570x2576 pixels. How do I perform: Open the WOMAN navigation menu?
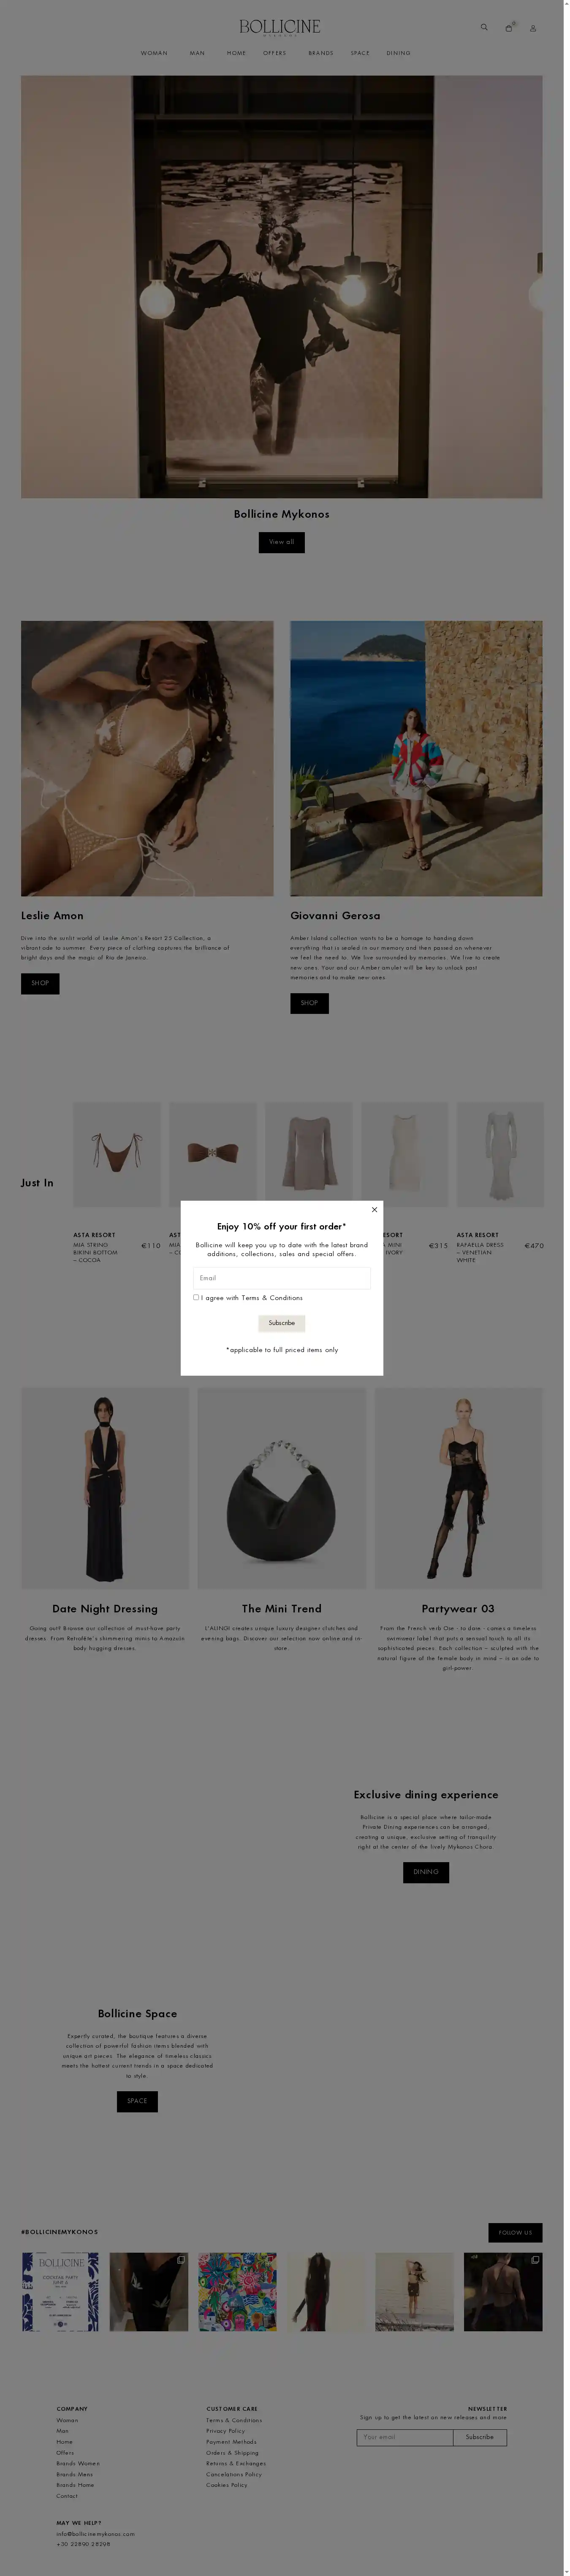pyautogui.click(x=154, y=53)
